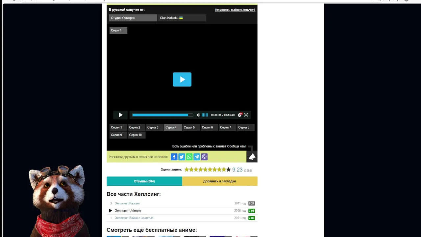Screen dimensions: 421x237
Task: Click play arrow beside Хеллсинг Ultimate
Action: (111, 211)
